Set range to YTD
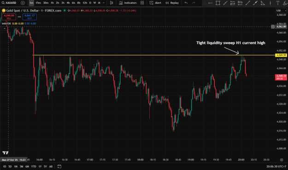The image size is (288, 170). click(x=34, y=166)
